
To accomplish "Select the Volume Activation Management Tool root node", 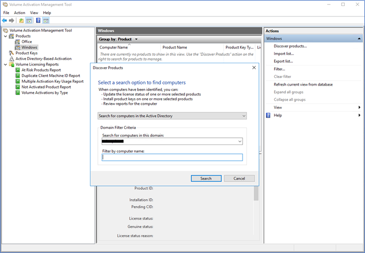I will (40, 31).
